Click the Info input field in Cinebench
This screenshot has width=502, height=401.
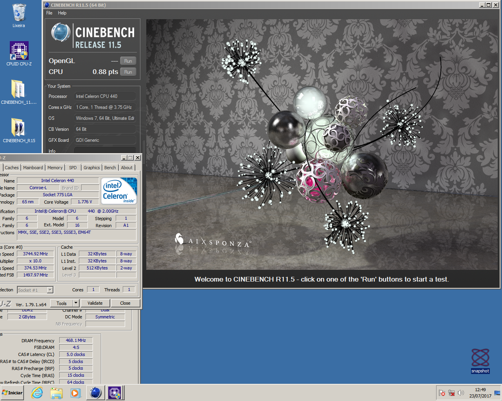(105, 150)
